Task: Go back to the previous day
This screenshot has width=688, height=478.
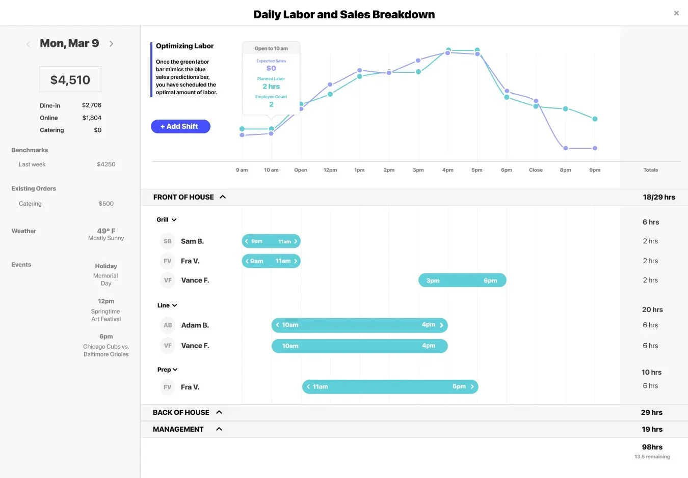Action: pyautogui.click(x=28, y=43)
